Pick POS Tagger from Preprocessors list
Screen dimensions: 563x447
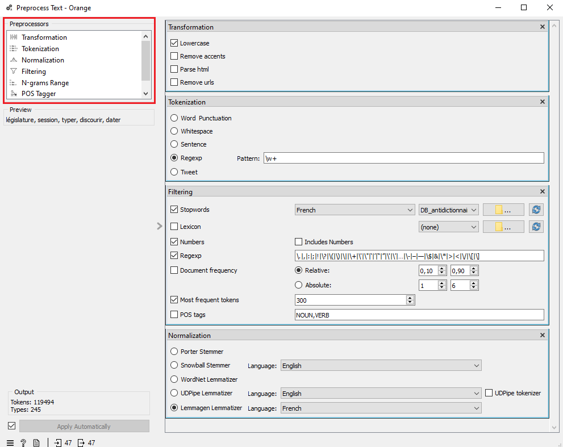[x=39, y=94]
